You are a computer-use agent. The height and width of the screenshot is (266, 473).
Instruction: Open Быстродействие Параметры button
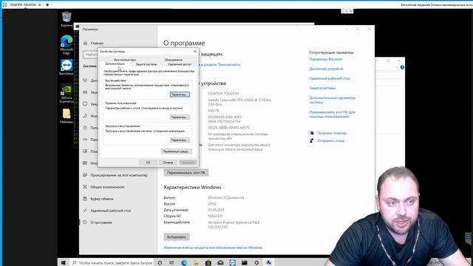[180, 95]
